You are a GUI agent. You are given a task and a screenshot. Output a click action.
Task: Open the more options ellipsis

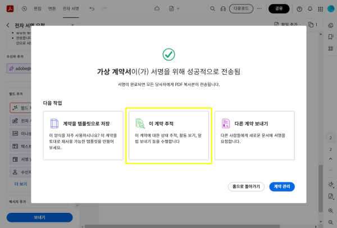pos(259,8)
